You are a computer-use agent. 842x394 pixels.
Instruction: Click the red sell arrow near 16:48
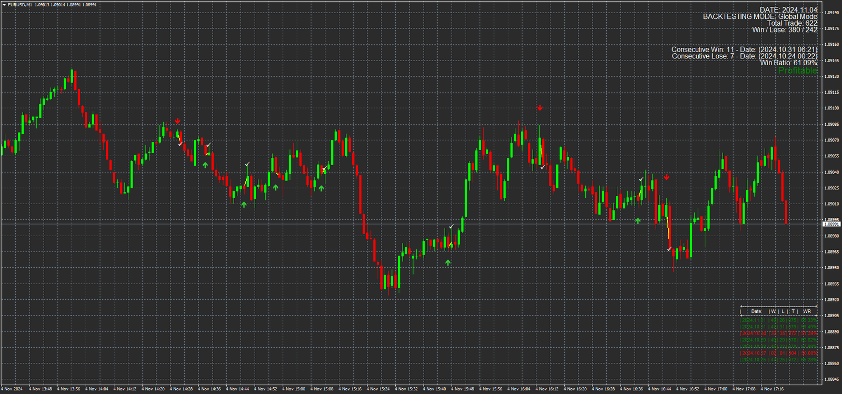(x=667, y=177)
